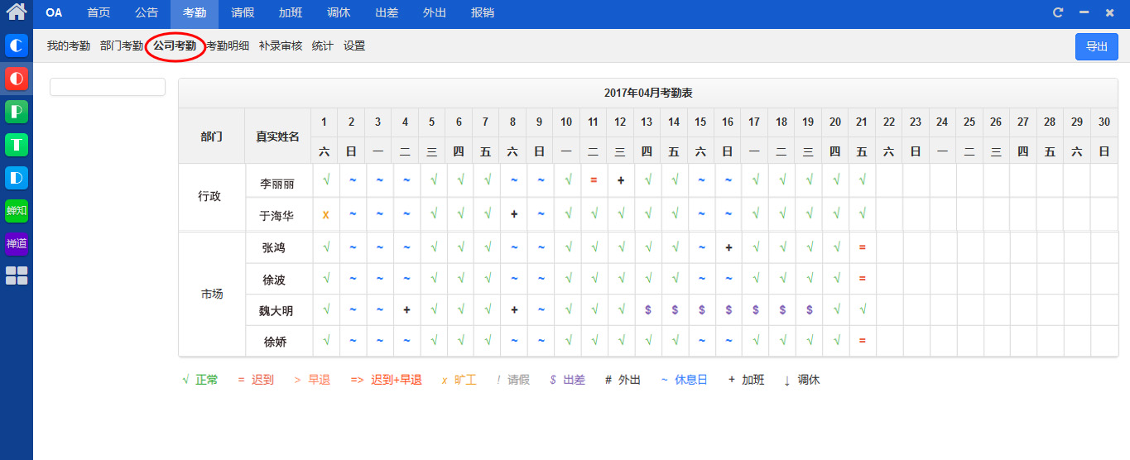Open the 出差 tab
The height and width of the screenshot is (460, 1130).
(387, 13)
